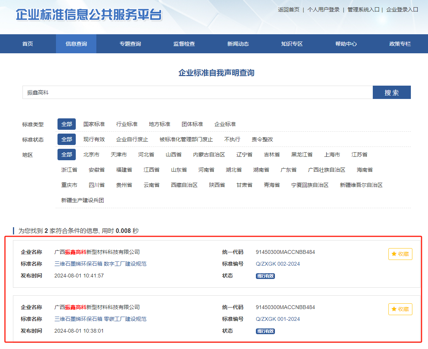
Task: Click the standard number Q/ZXGK 002-2024 link
Action: [x=278, y=264]
